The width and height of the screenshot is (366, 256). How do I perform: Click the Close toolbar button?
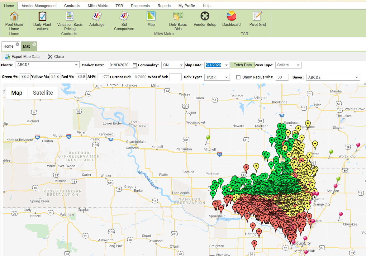point(55,57)
